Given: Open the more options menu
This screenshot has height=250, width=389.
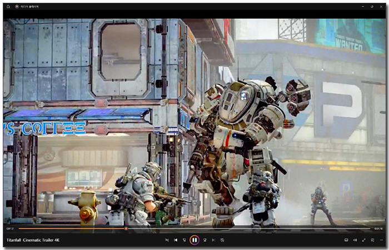Looking at the screenshot, I should coord(381,240).
